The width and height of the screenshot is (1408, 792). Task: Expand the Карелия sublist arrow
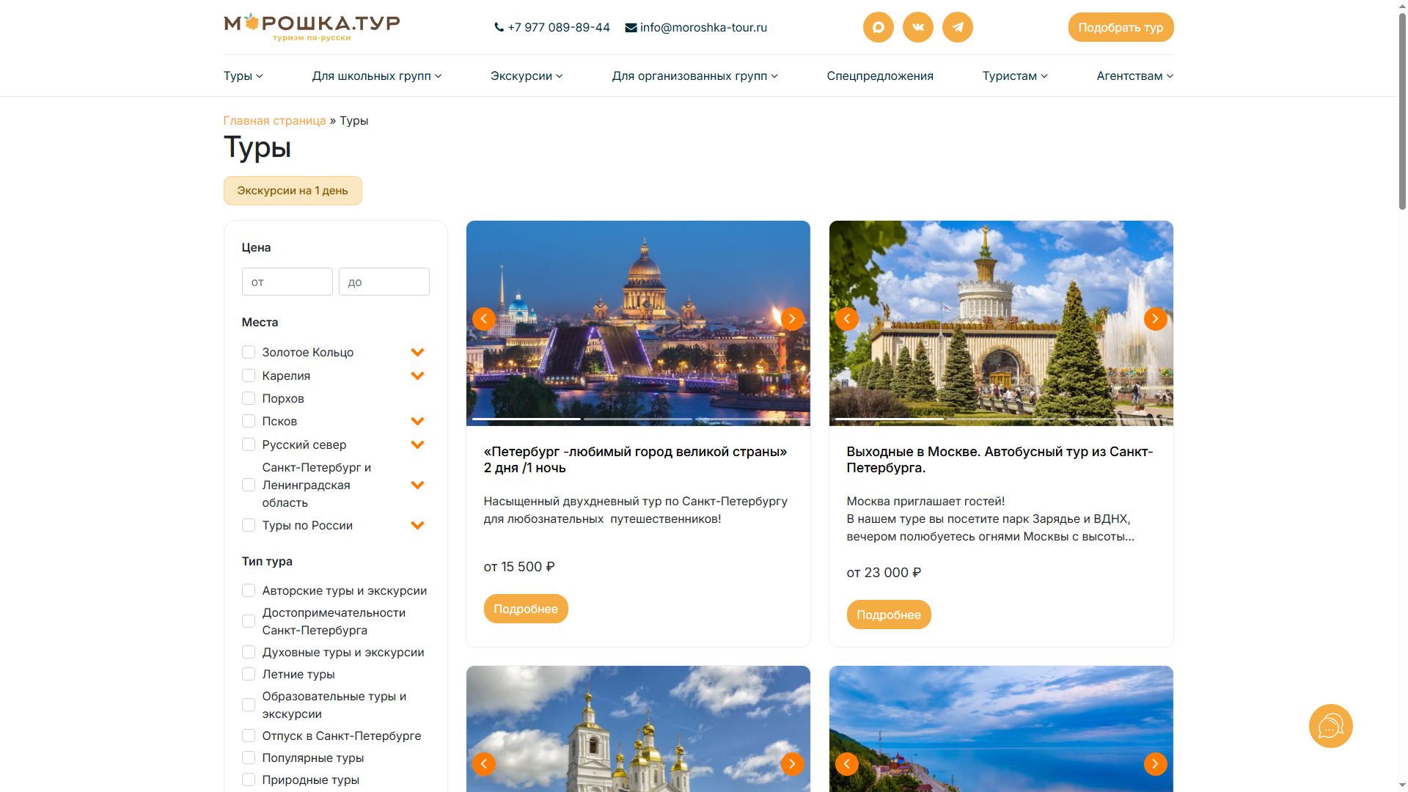click(417, 376)
